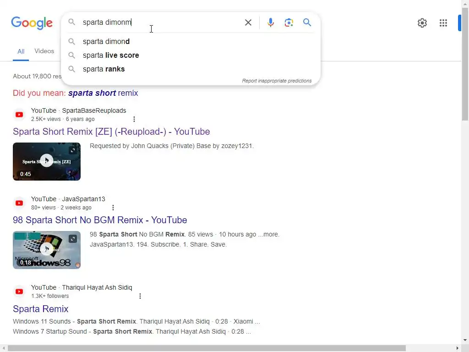The height and width of the screenshot is (352, 469).
Task: Select suggestion 'sparta dimond'
Action: tap(191, 41)
